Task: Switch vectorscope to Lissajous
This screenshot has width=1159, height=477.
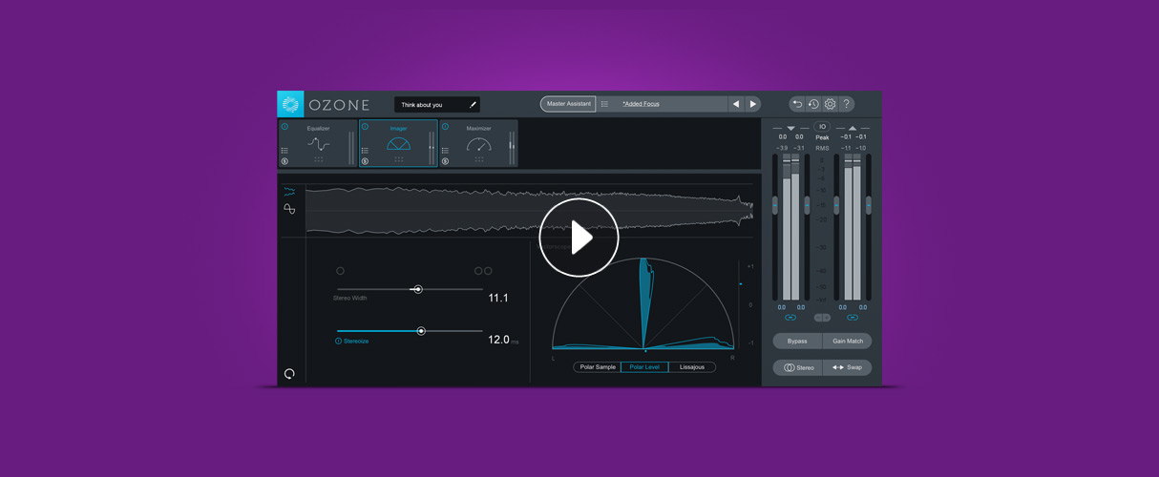Action: [x=692, y=366]
